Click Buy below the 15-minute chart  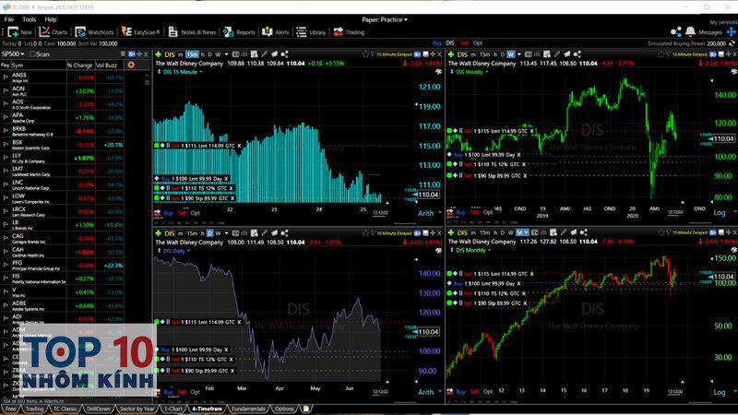[169, 213]
